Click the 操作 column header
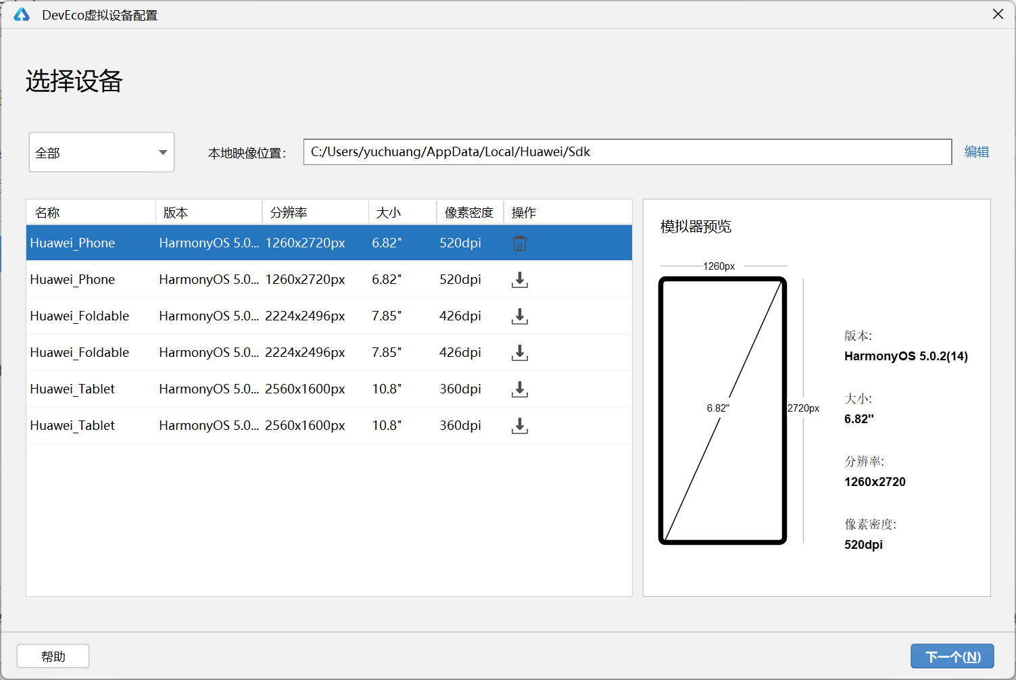Image resolution: width=1016 pixels, height=680 pixels. pos(568,213)
